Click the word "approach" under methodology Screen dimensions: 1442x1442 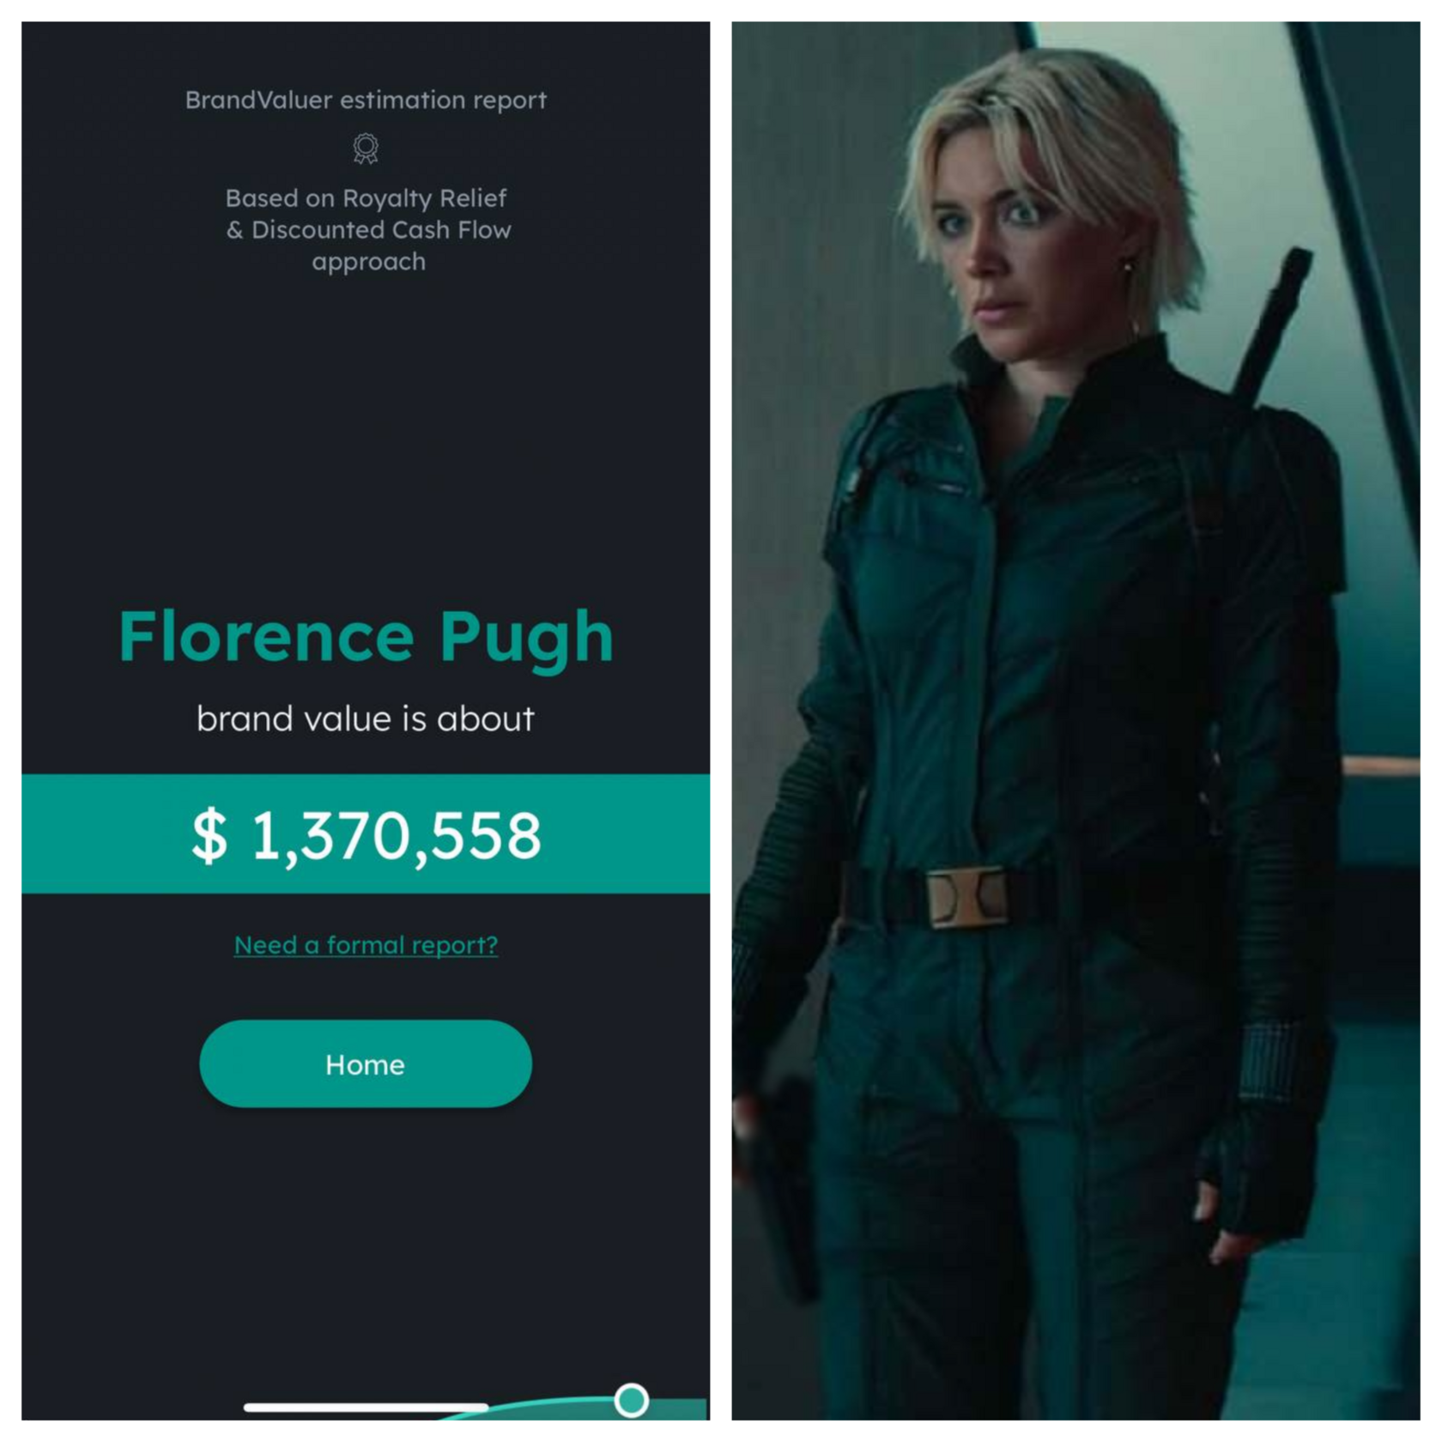coord(368,263)
